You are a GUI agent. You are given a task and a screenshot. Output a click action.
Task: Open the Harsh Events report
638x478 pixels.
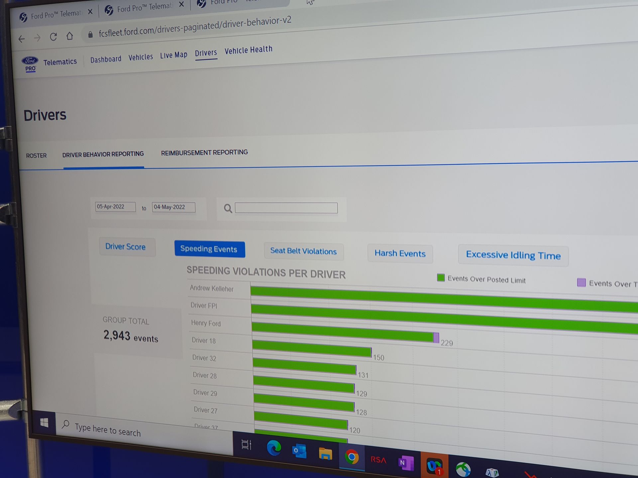point(400,254)
